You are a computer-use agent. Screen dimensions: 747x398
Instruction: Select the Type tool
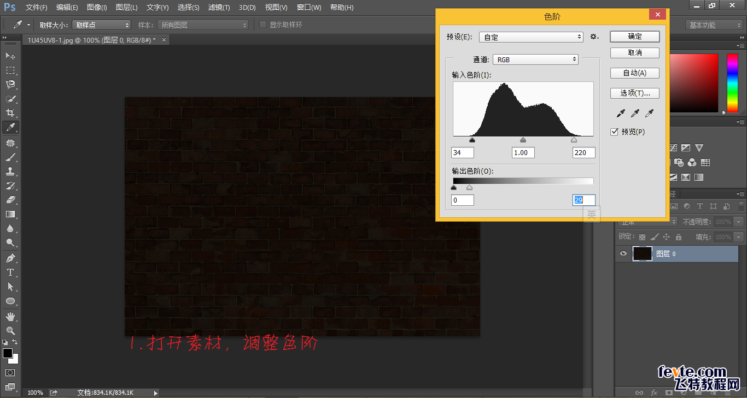[x=10, y=272]
